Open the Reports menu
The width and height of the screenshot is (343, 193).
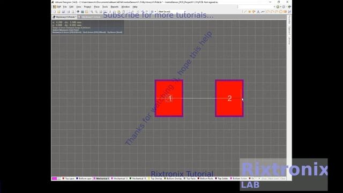[x=114, y=7]
